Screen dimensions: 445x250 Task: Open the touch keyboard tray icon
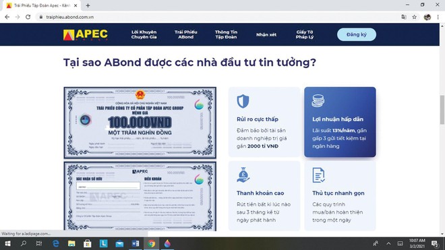(x=400, y=243)
